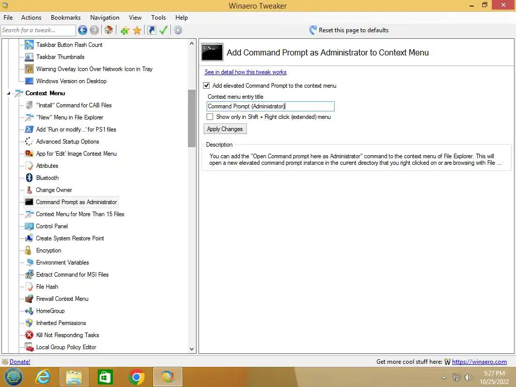This screenshot has height=387, width=516.
Task: Click the Bluetooth tree item icon
Action: coord(29,178)
